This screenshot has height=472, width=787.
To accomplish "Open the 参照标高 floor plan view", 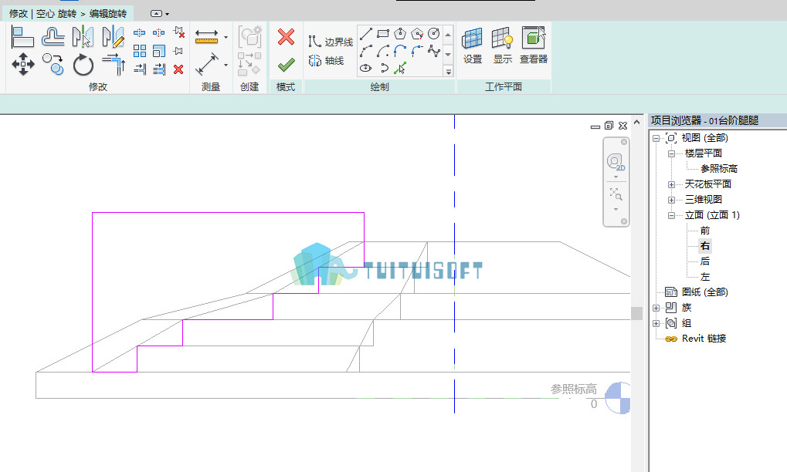I will (x=719, y=169).
